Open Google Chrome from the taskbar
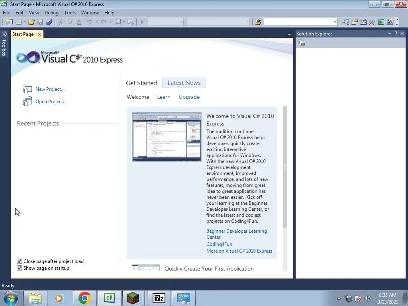Image resolution: width=408 pixels, height=306 pixels. (84, 298)
